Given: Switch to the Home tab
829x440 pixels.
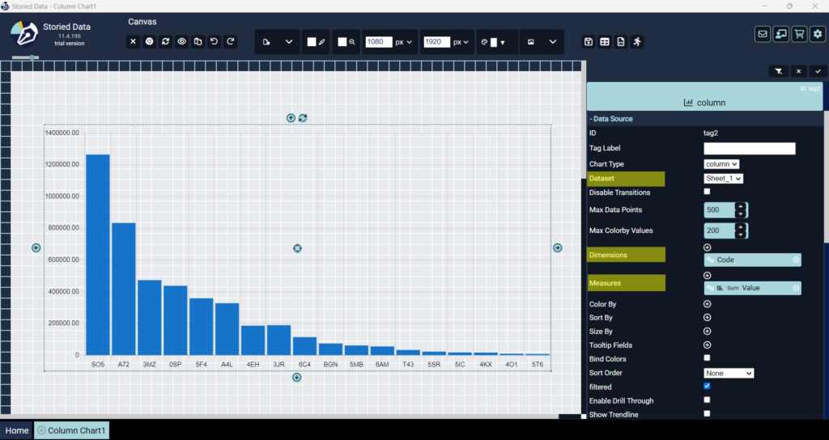Looking at the screenshot, I should click(x=17, y=430).
